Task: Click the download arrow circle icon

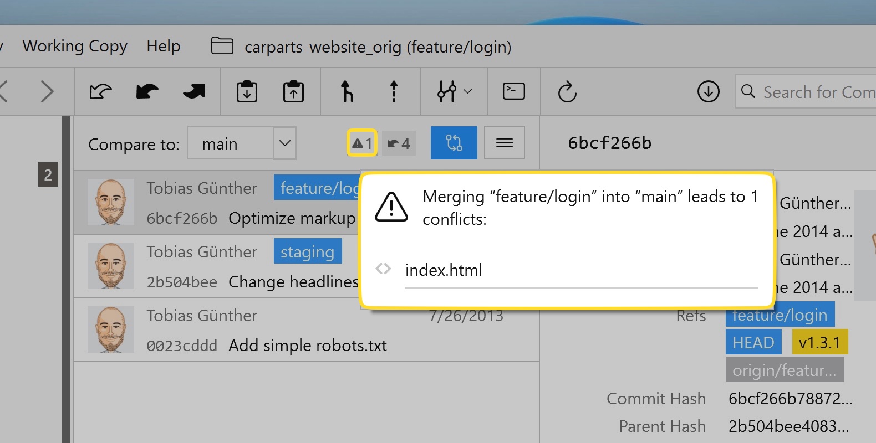Action: click(x=708, y=91)
